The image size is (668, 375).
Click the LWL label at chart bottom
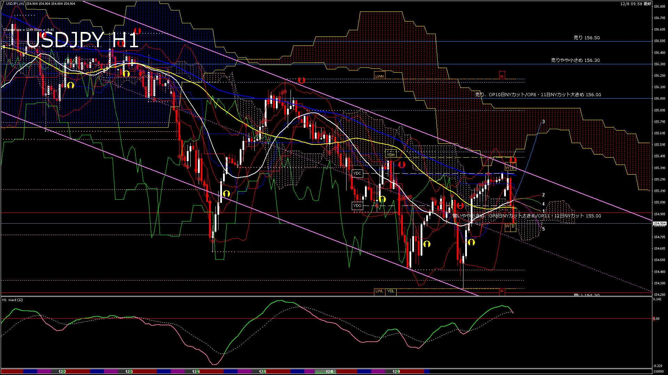click(379, 291)
